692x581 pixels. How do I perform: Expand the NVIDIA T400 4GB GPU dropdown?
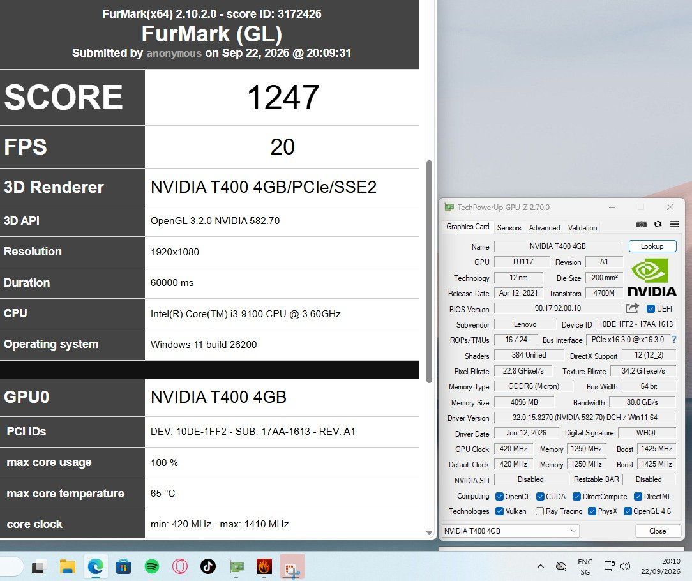511,531
